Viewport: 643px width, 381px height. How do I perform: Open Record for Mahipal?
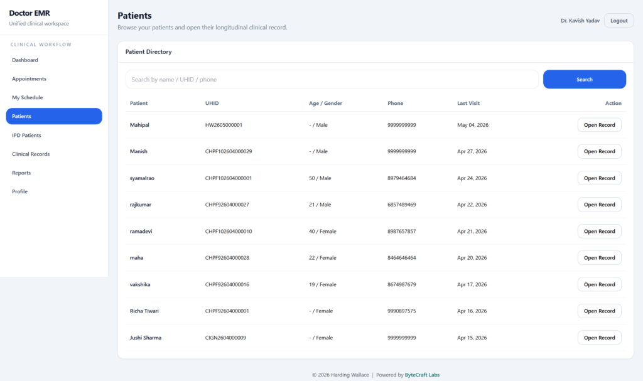[x=599, y=125]
